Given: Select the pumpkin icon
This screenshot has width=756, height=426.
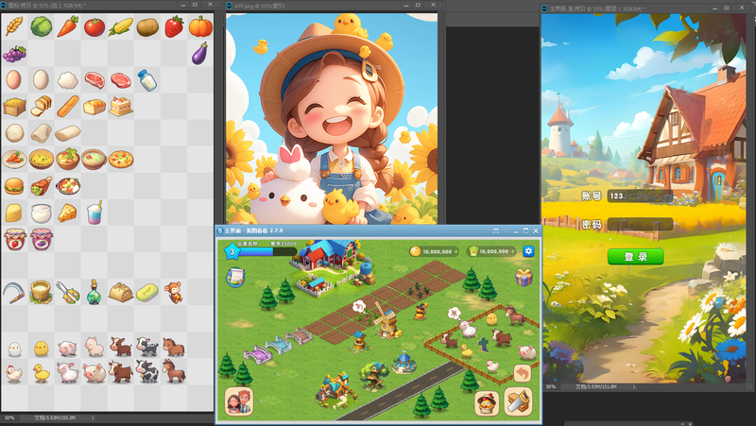Looking at the screenshot, I should tap(200, 26).
